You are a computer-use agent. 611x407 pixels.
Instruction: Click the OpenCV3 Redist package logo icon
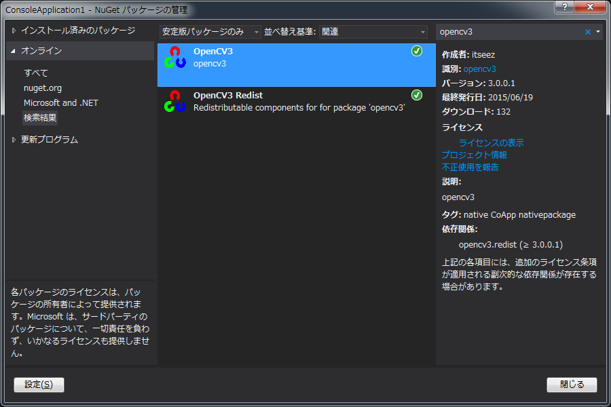174,101
